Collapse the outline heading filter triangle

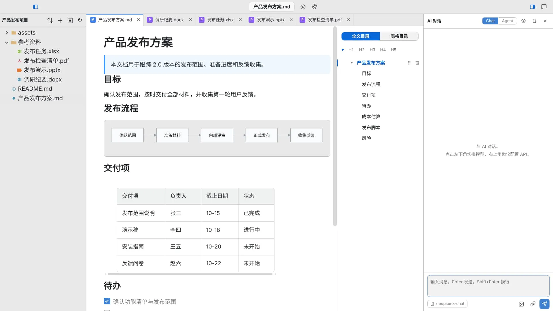343,50
